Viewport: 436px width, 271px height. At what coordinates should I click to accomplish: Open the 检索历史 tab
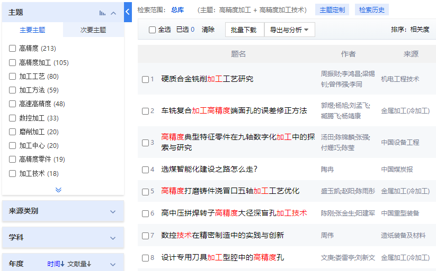(372, 10)
